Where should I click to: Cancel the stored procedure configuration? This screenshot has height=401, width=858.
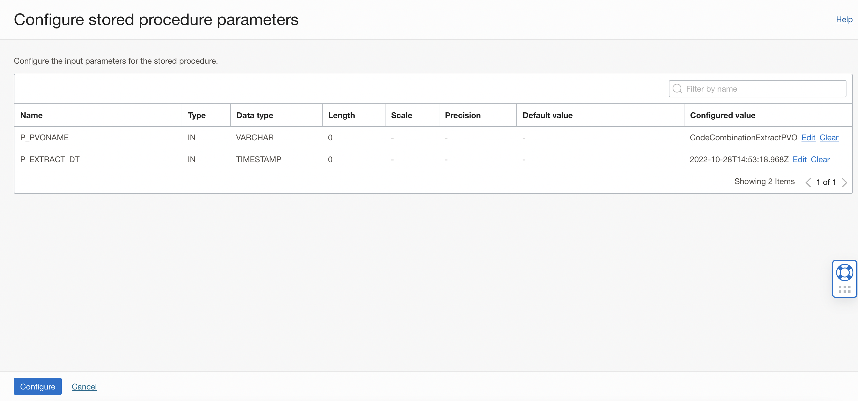[84, 386]
